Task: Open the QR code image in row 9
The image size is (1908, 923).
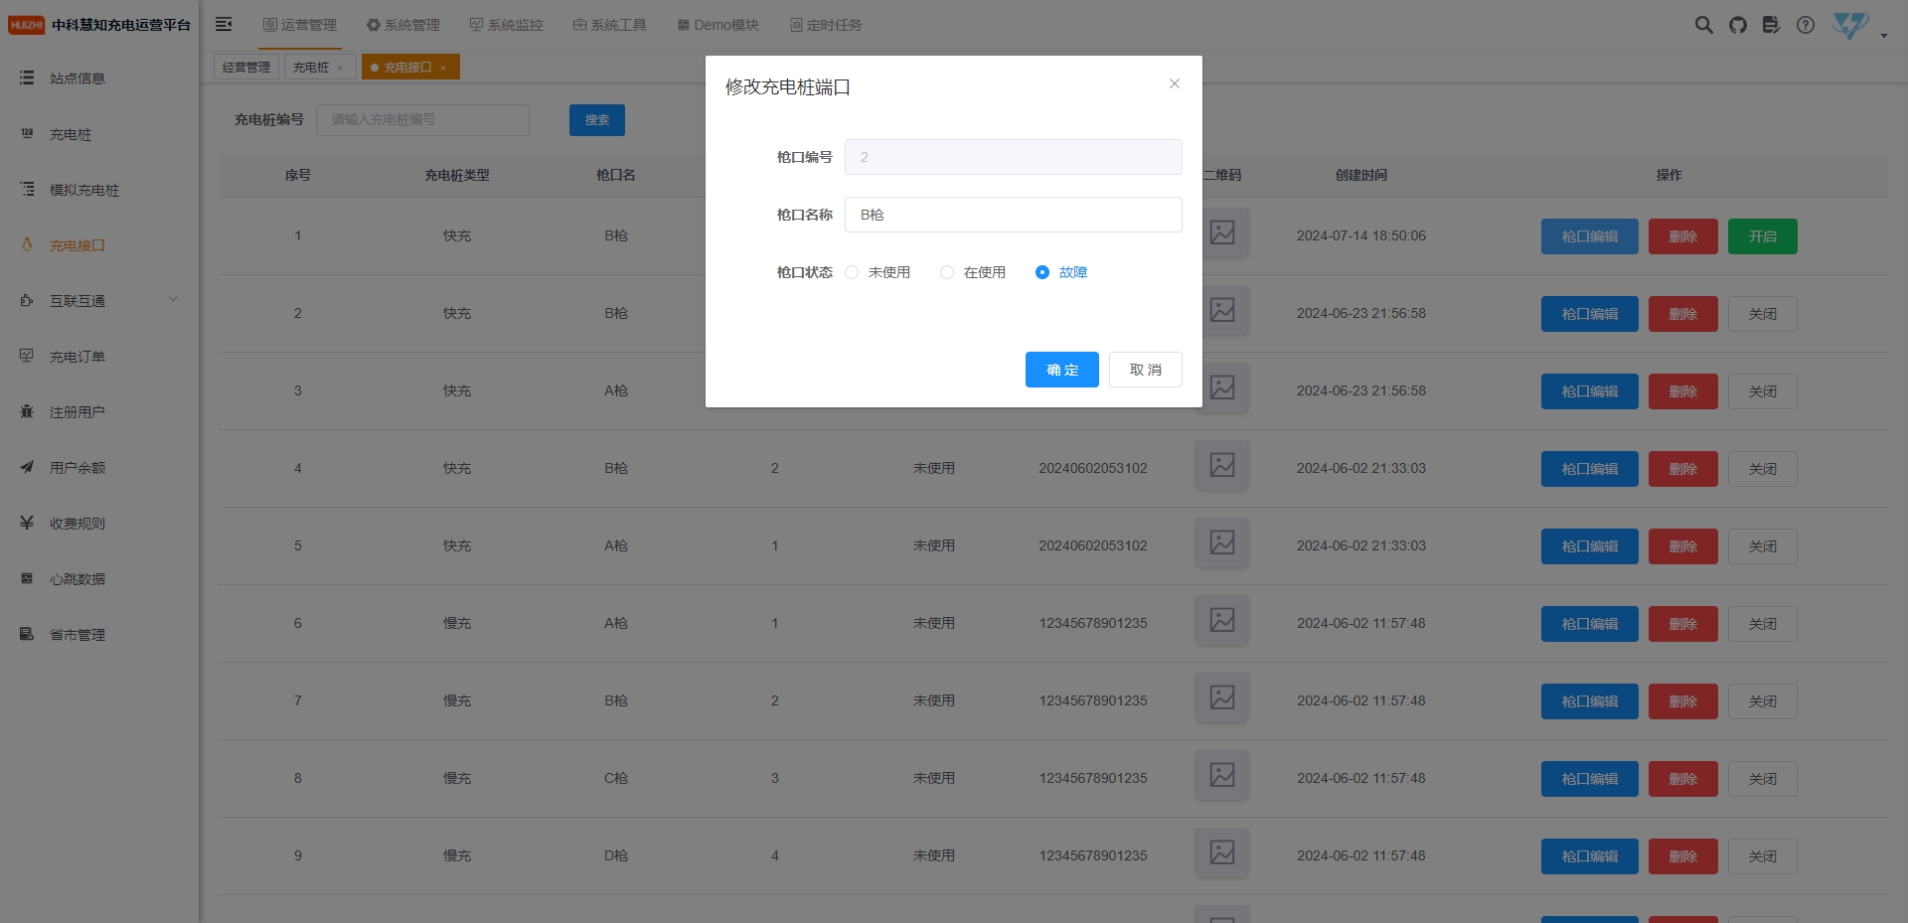Action: (x=1222, y=852)
